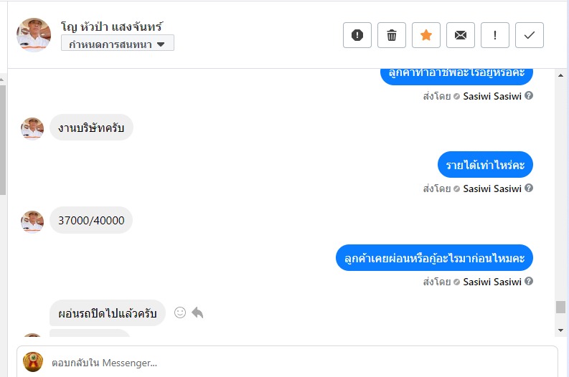This screenshot has width=569, height=377.
Task: Reply to message with the arrow icon
Action: [197, 312]
